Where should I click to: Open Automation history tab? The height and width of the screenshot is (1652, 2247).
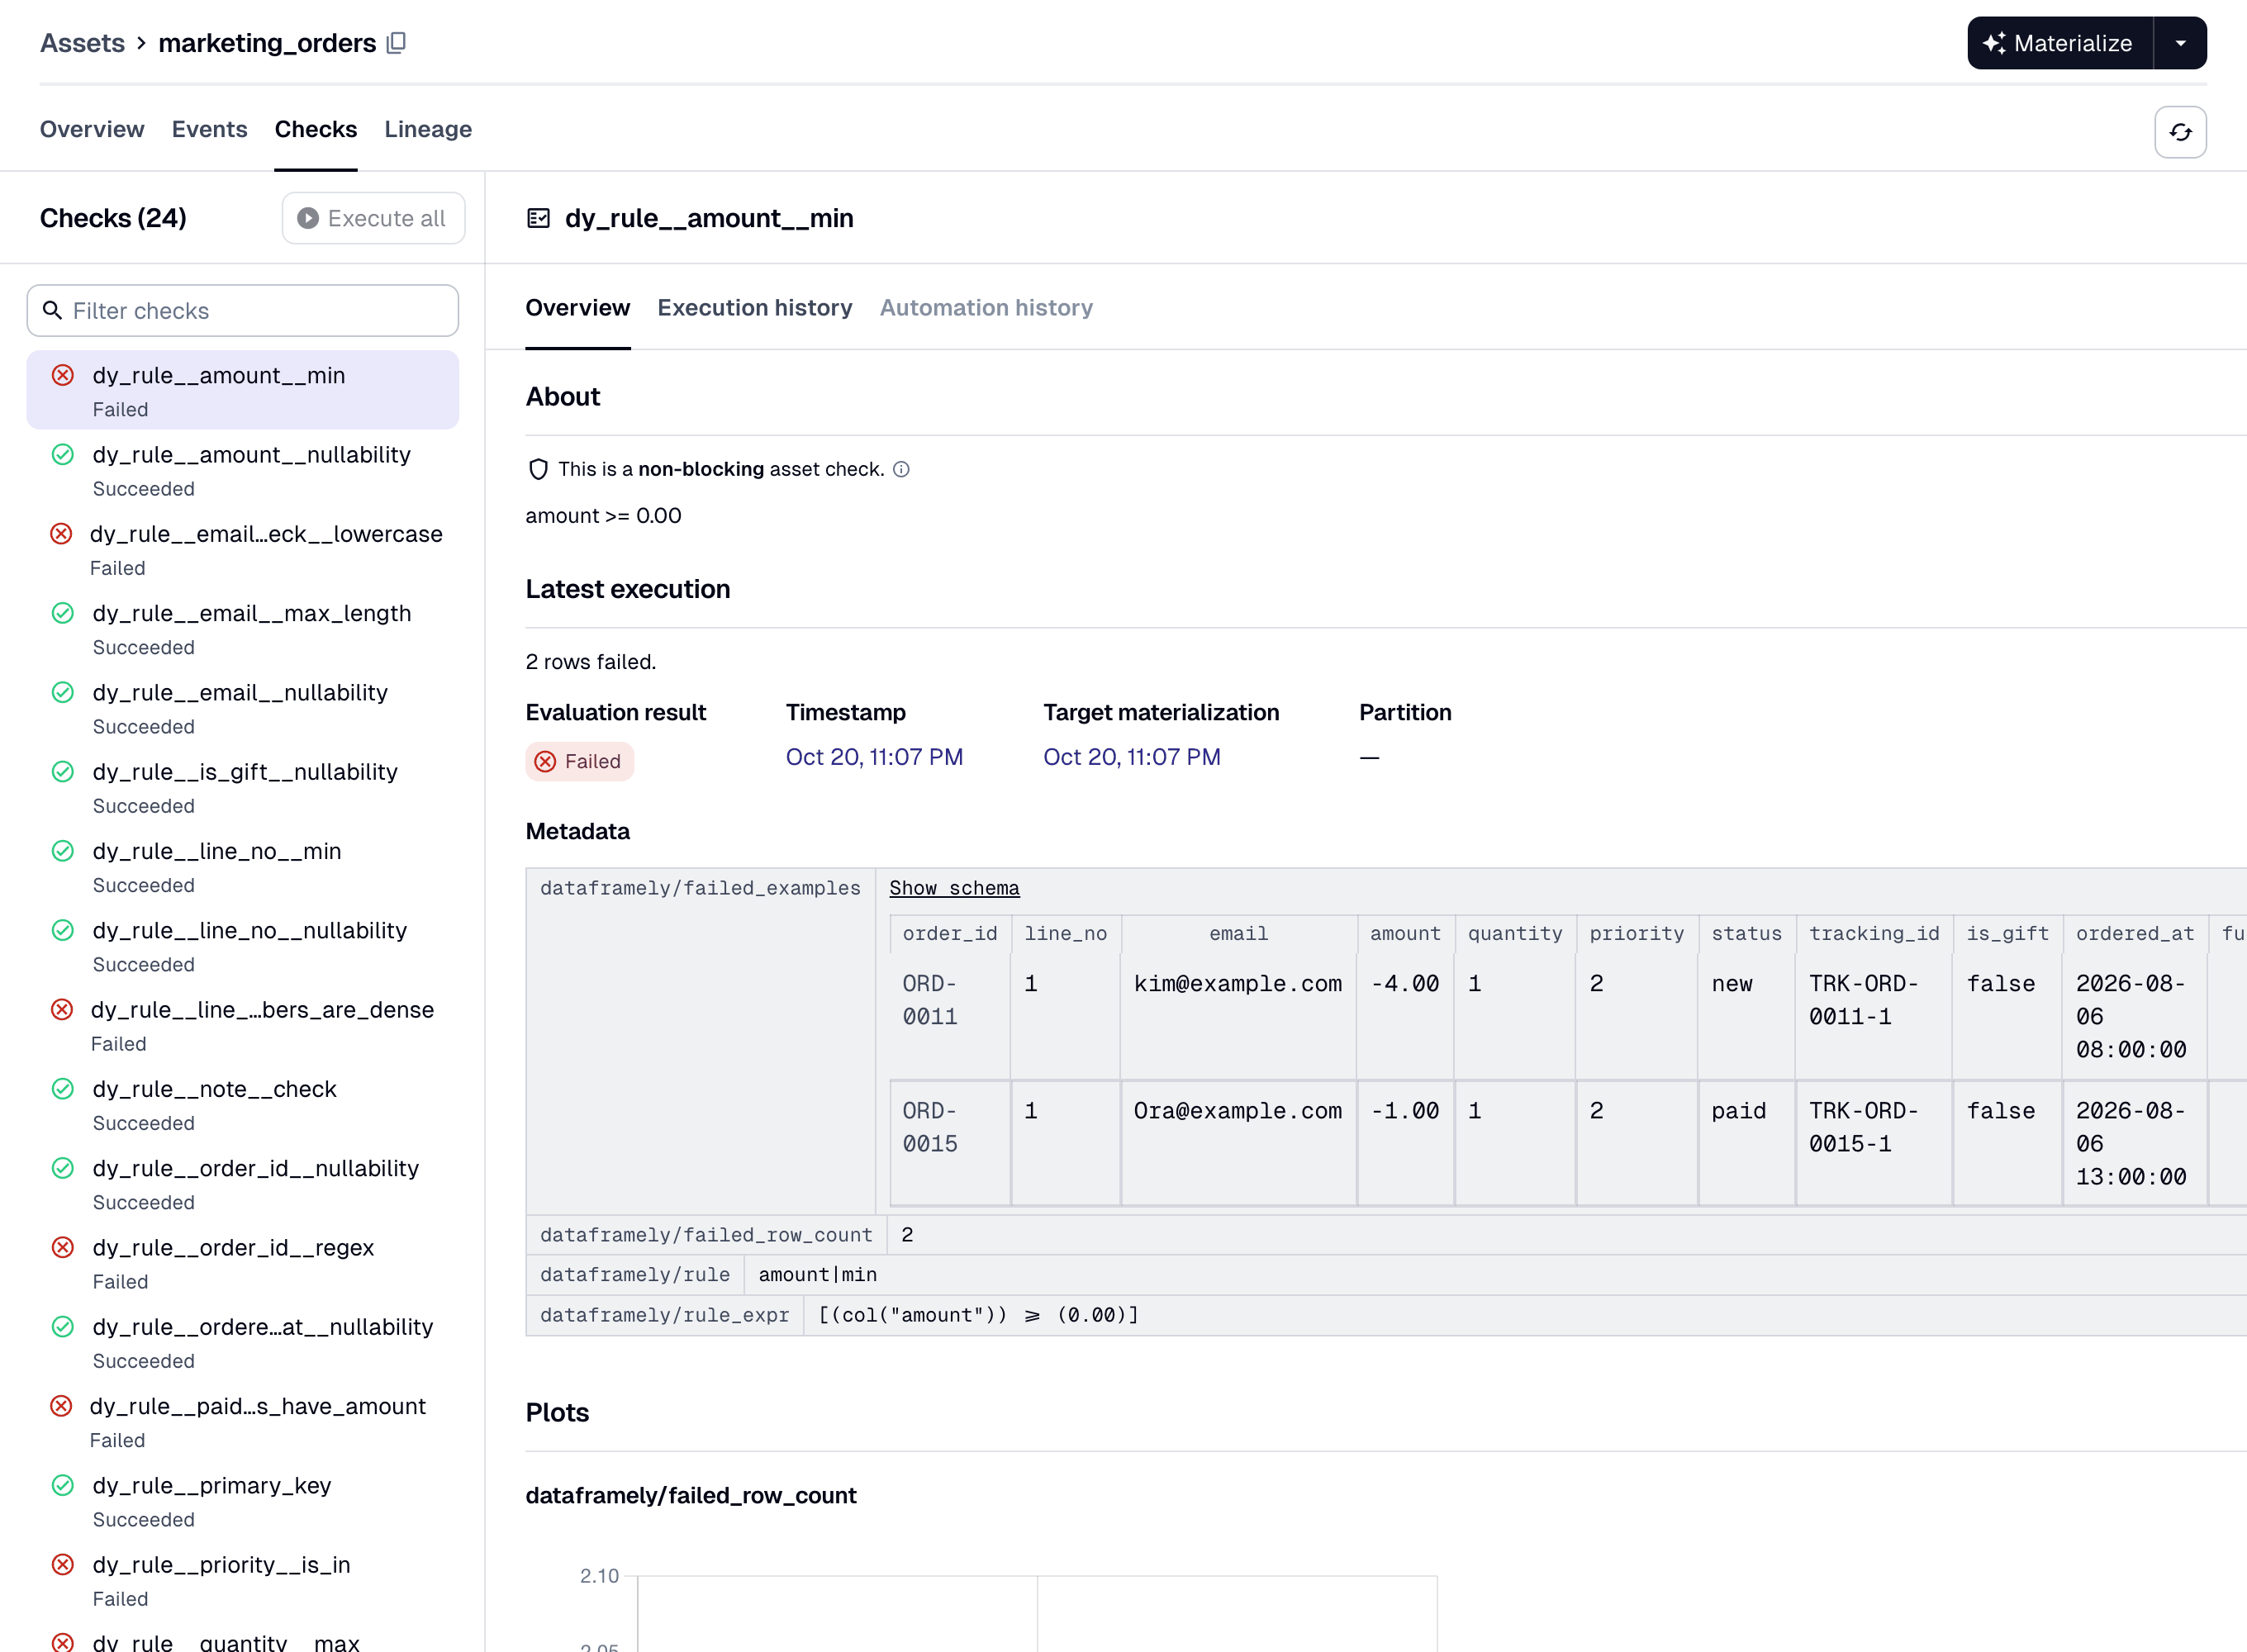pyautogui.click(x=986, y=308)
